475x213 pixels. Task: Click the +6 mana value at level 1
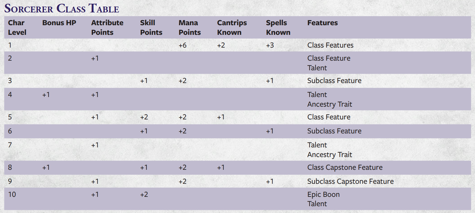182,45
